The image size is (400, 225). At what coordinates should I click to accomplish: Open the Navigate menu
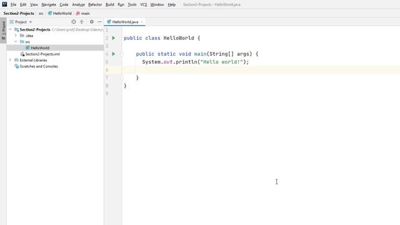pos(49,4)
